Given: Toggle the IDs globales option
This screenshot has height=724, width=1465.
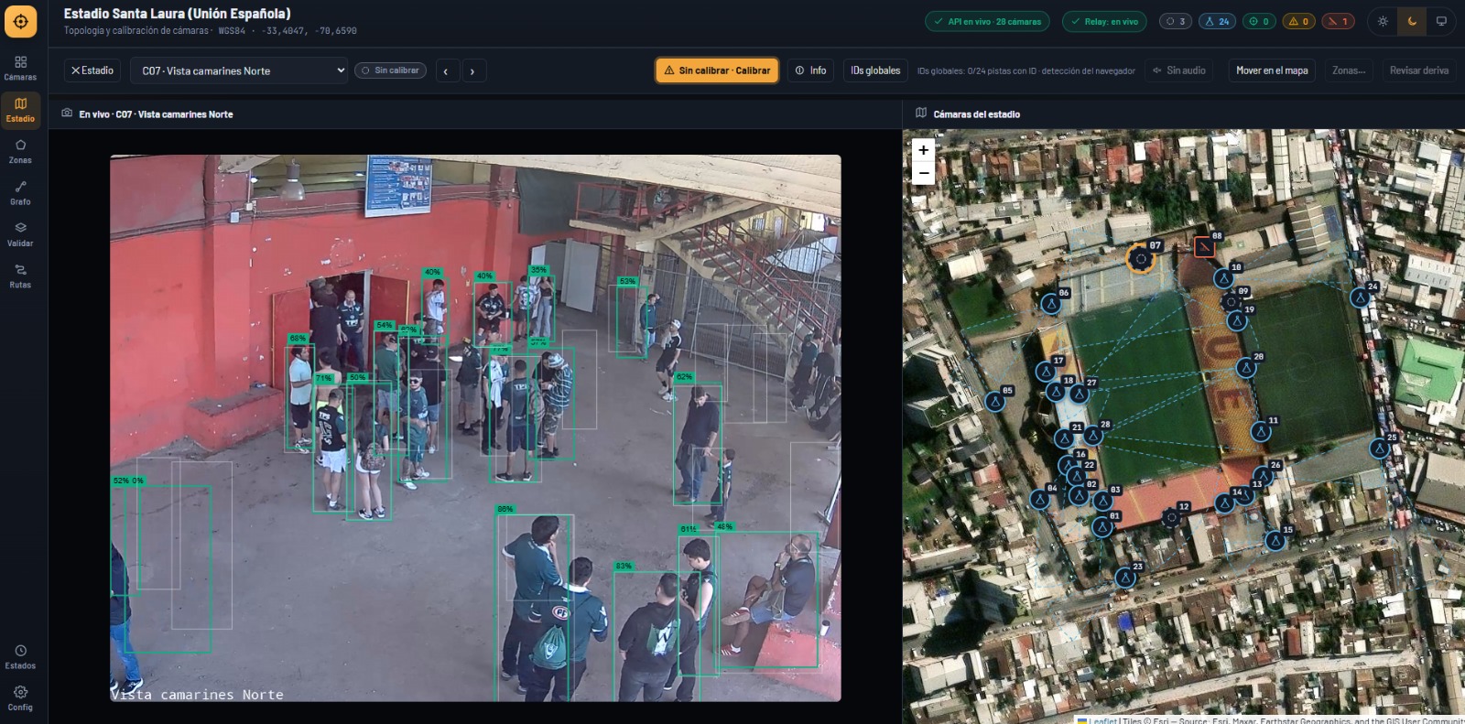Looking at the screenshot, I should click(875, 70).
